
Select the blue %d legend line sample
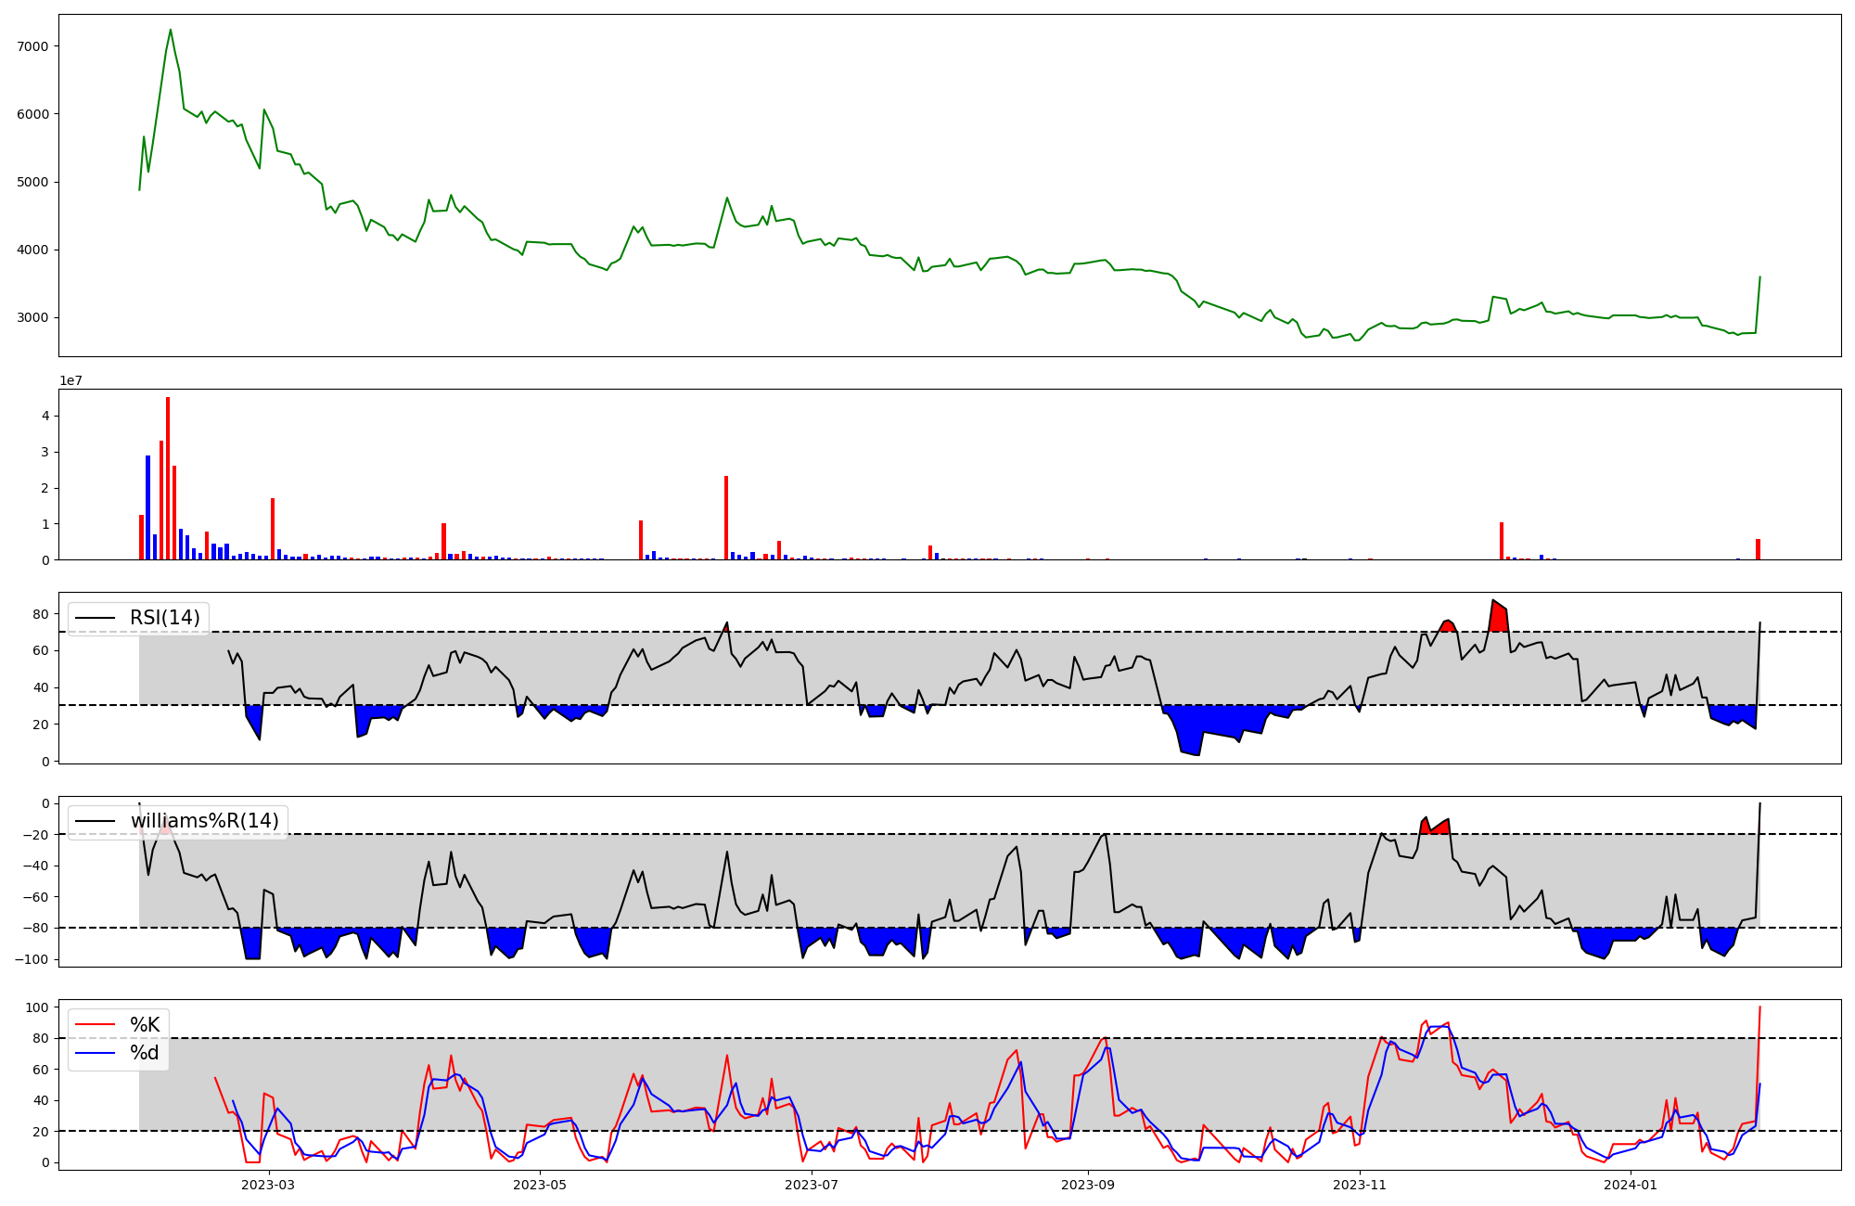pyautogui.click(x=95, y=1053)
